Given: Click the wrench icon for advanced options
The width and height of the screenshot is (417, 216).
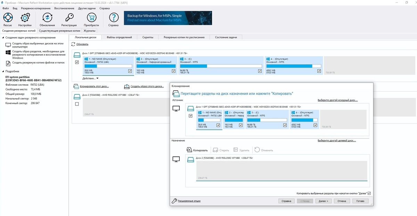Looking at the screenshot, I should (x=175, y=201).
